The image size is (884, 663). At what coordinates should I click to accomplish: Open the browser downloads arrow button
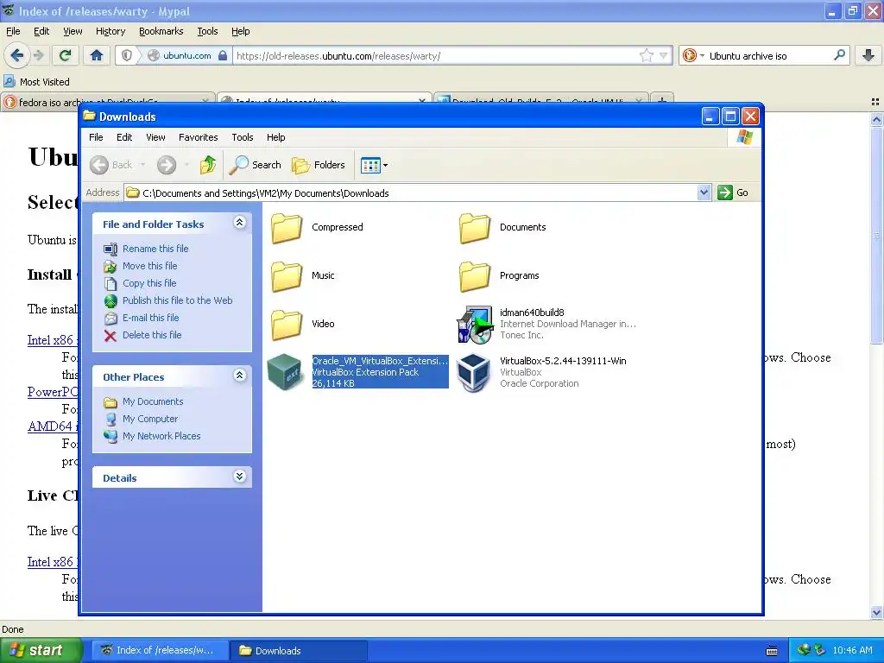point(868,55)
